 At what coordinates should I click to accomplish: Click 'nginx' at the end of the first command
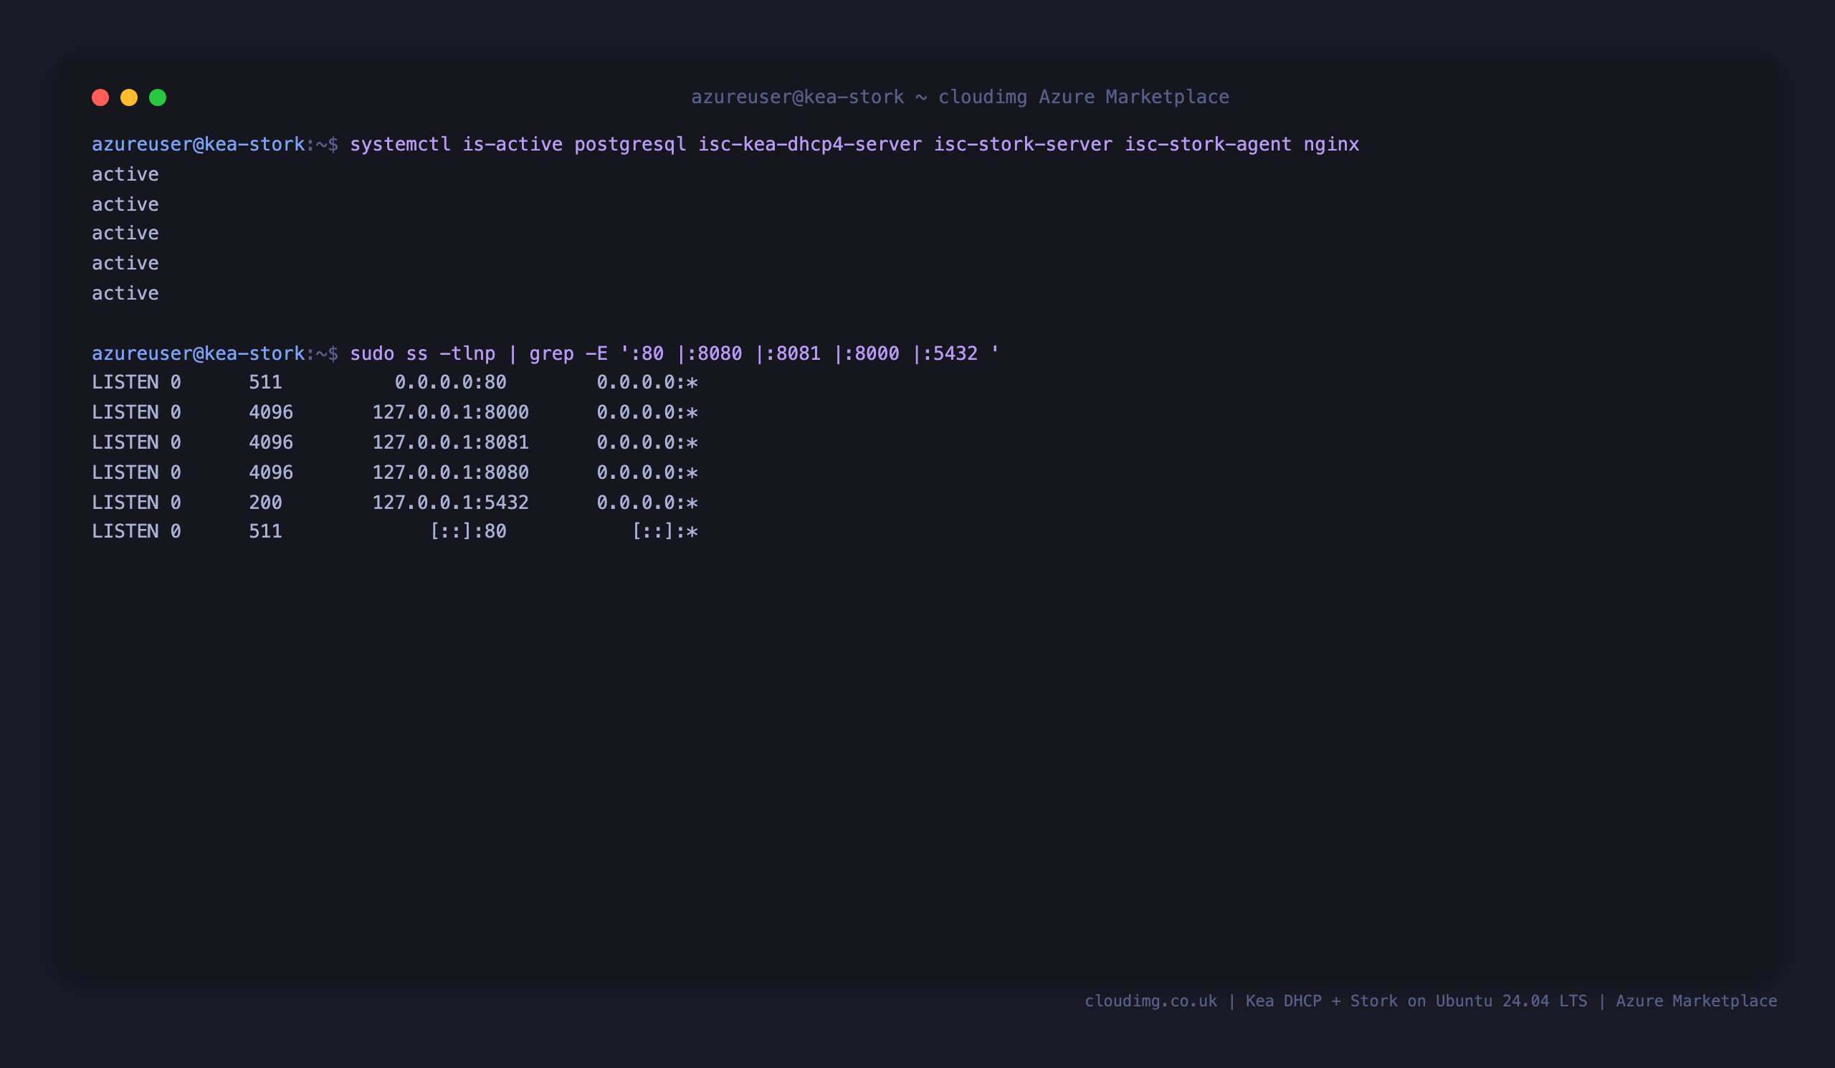coord(1331,144)
